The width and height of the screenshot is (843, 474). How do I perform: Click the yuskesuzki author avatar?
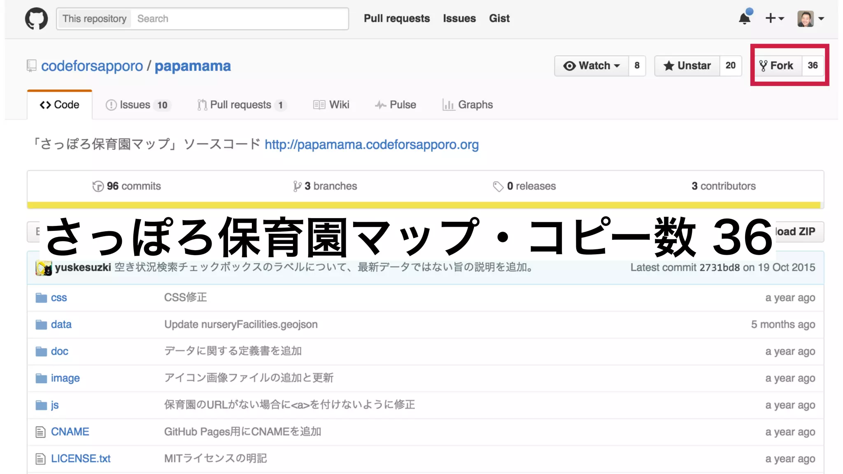[x=44, y=268]
